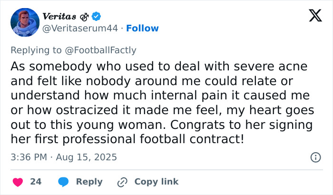Click the blue reply bubble icon
Image resolution: width=333 pixels, height=195 pixels.
[x=63, y=182]
